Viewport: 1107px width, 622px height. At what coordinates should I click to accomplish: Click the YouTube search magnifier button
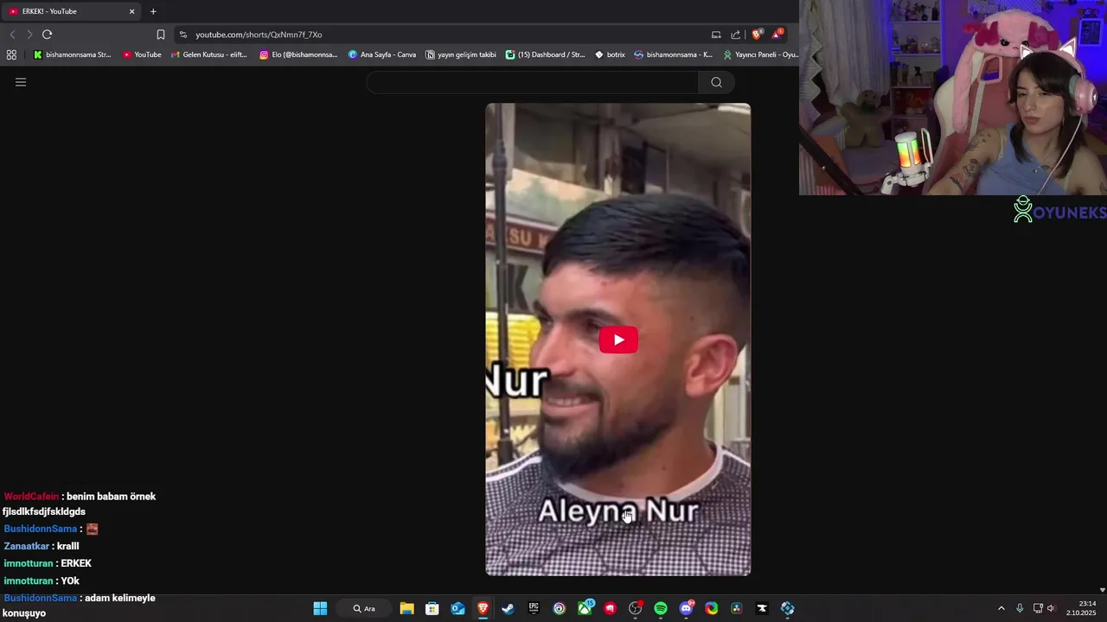716,82
